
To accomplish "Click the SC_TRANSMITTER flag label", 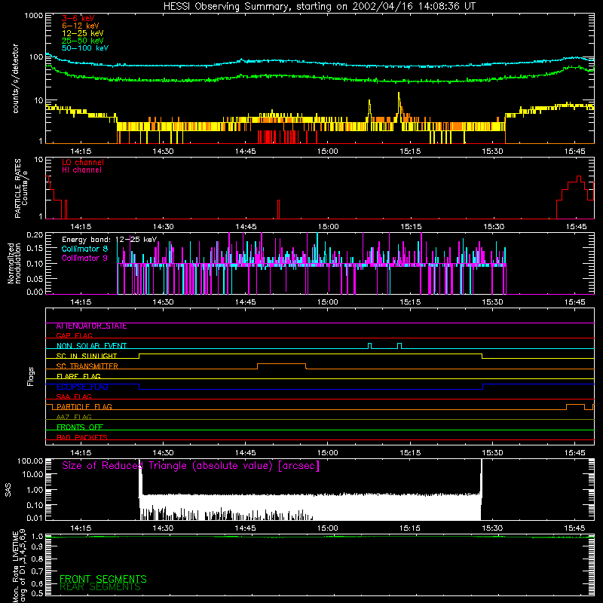I will tap(87, 366).
